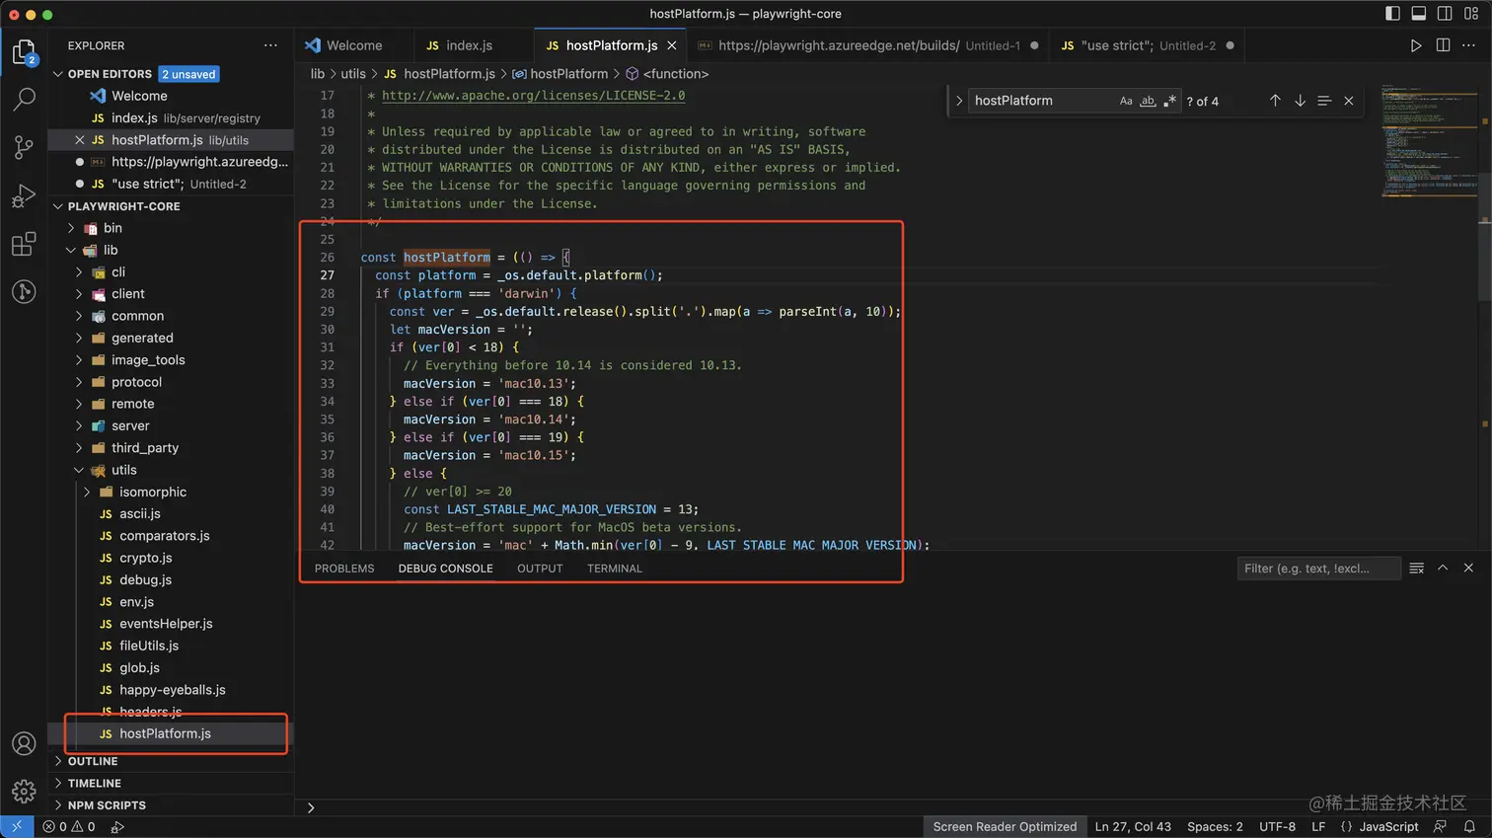The height and width of the screenshot is (838, 1492).
Task: Collapse the lib folder
Action: (71, 250)
